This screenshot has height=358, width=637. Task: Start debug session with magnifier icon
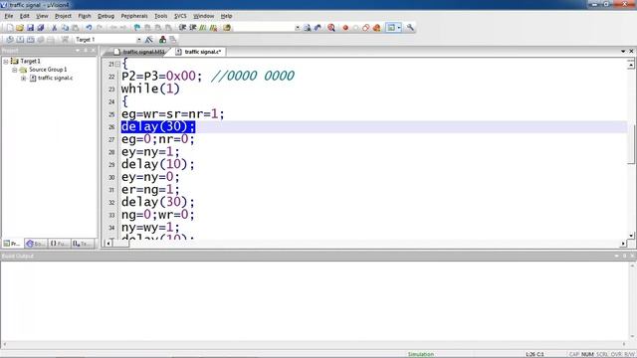click(331, 28)
